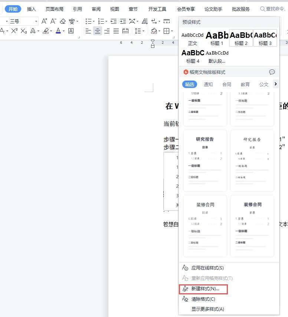Open the 审阅 ribbon tab

tap(96, 9)
